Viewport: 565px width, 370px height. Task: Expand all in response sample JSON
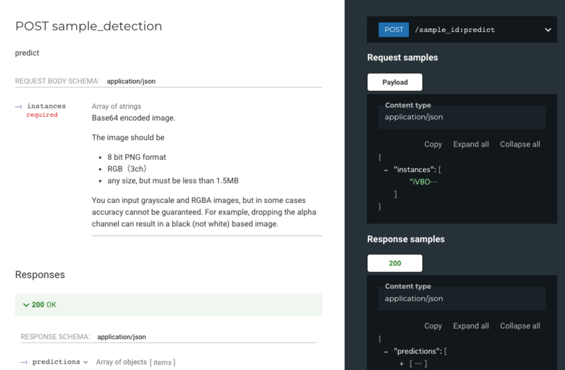(471, 326)
